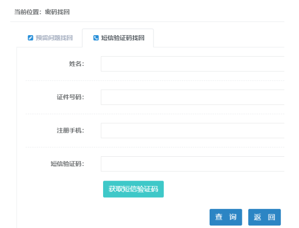Go back using the 返回 button

(264, 217)
